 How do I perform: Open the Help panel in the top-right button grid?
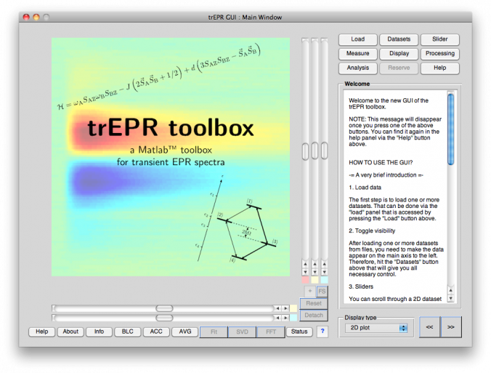(x=439, y=68)
